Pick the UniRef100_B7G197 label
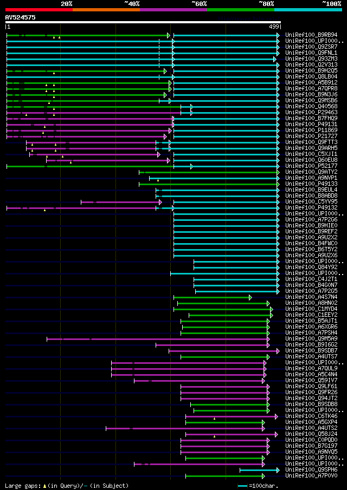Viewport: 347px width, 490px height. (x=311, y=446)
